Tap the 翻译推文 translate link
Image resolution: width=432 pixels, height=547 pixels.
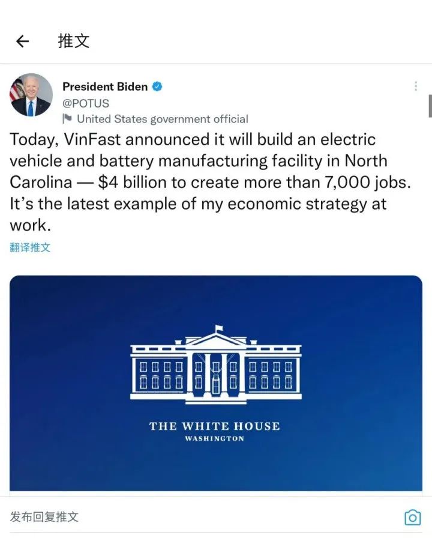point(30,247)
